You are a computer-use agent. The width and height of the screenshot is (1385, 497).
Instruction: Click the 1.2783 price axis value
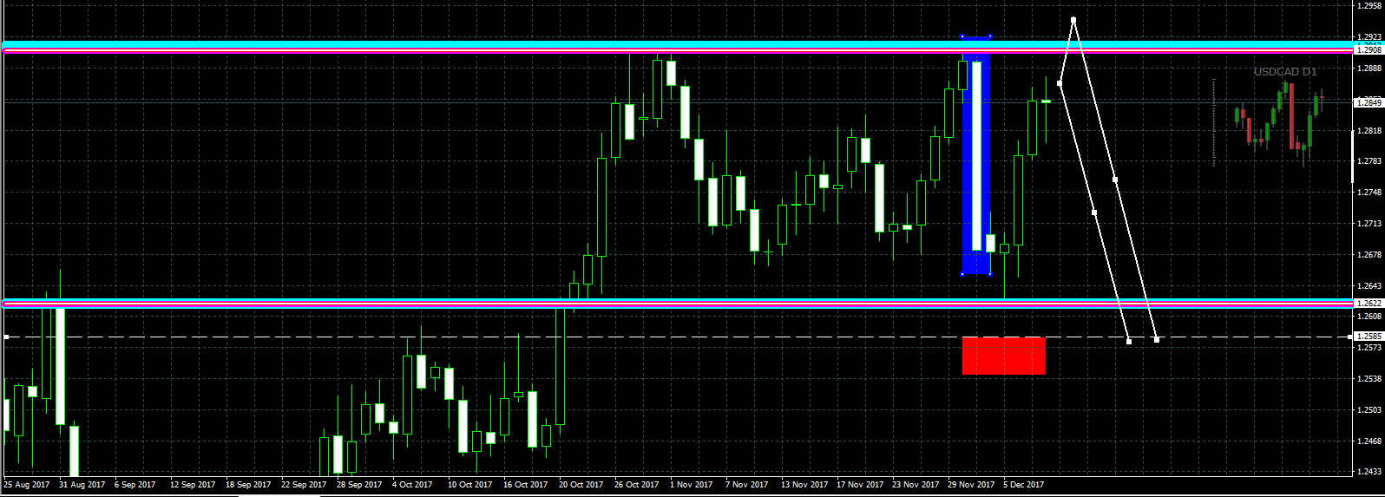(x=1369, y=161)
